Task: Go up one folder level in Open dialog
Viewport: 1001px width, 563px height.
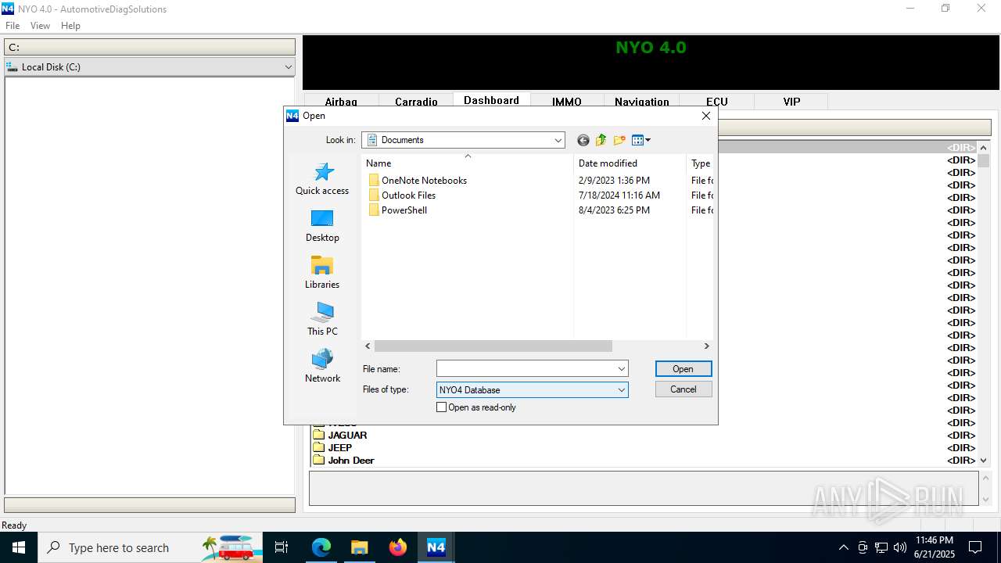Action: (601, 140)
